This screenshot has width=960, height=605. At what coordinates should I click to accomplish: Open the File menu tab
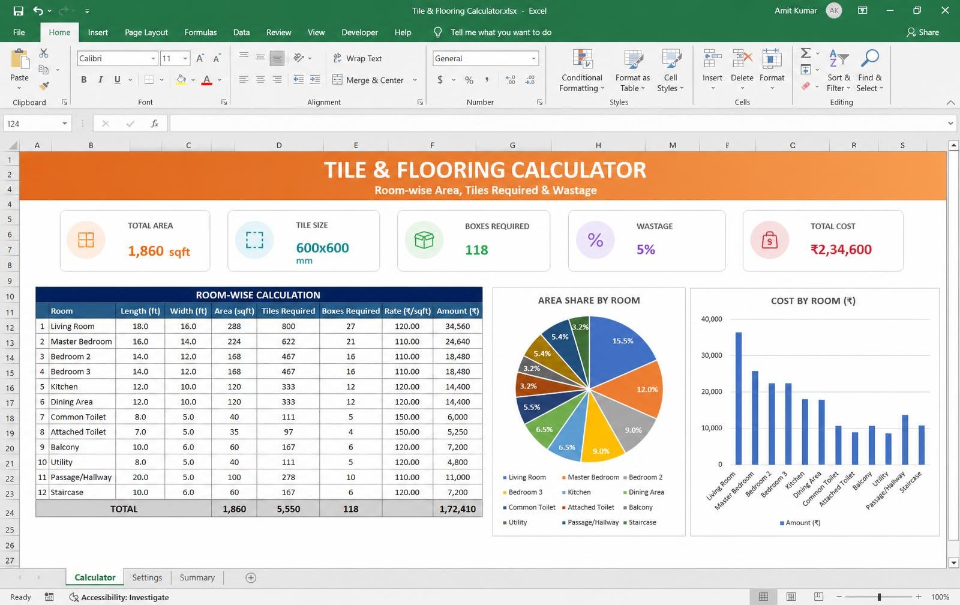click(x=19, y=32)
